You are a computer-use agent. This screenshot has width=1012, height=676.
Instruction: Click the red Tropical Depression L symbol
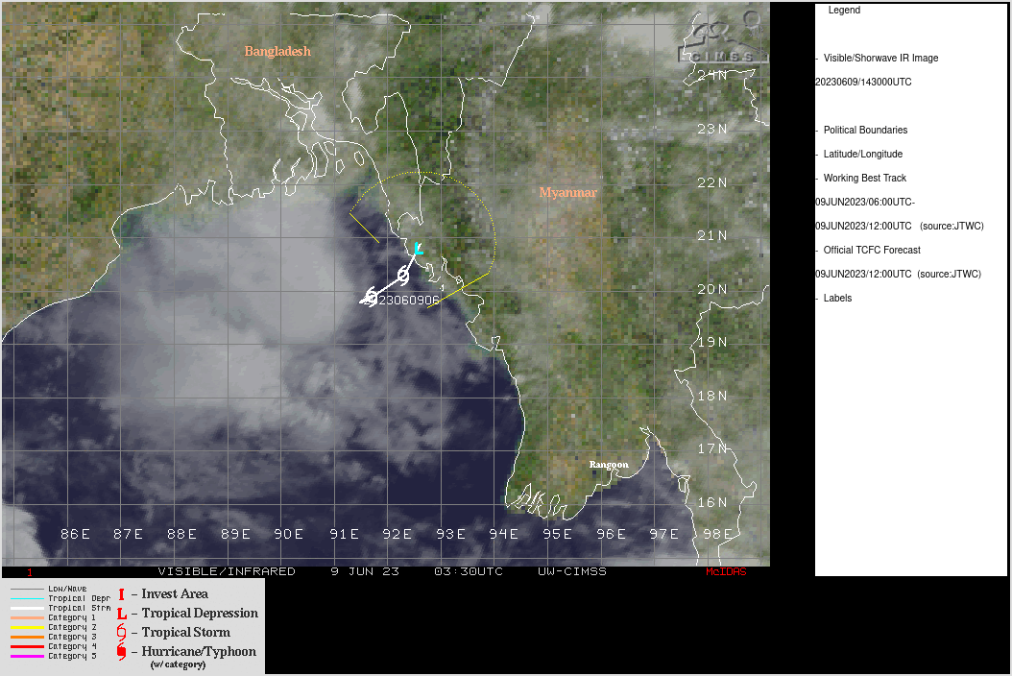click(121, 614)
